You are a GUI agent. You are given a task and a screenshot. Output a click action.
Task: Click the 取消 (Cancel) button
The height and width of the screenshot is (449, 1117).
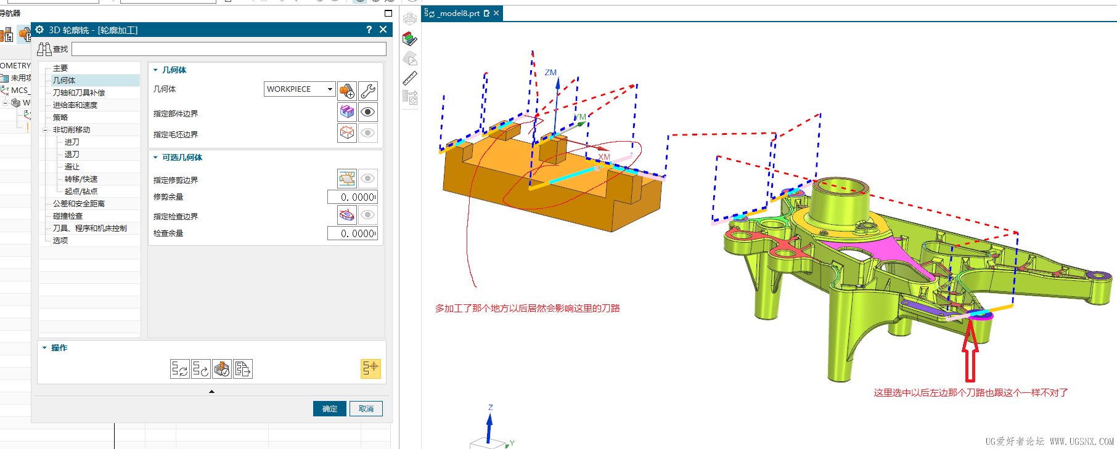click(366, 409)
